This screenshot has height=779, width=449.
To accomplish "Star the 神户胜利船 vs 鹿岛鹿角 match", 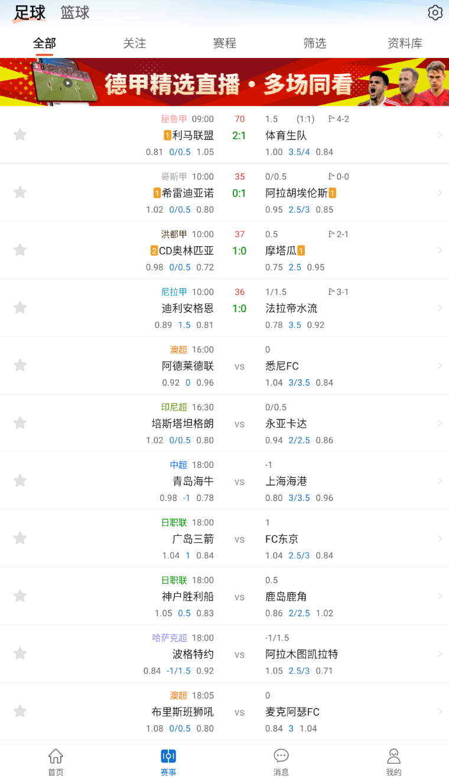I will pos(20,596).
